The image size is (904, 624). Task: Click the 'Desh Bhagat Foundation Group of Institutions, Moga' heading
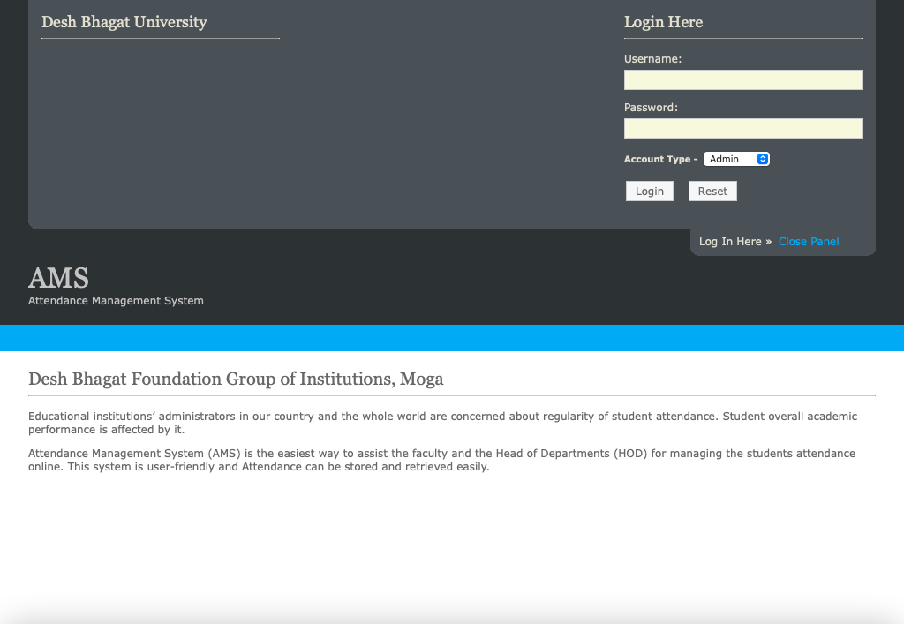[x=236, y=380]
